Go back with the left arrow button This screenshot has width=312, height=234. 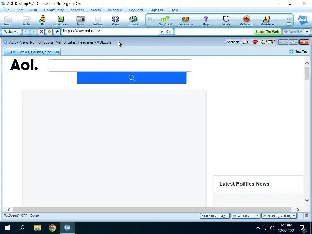[x=26, y=32]
